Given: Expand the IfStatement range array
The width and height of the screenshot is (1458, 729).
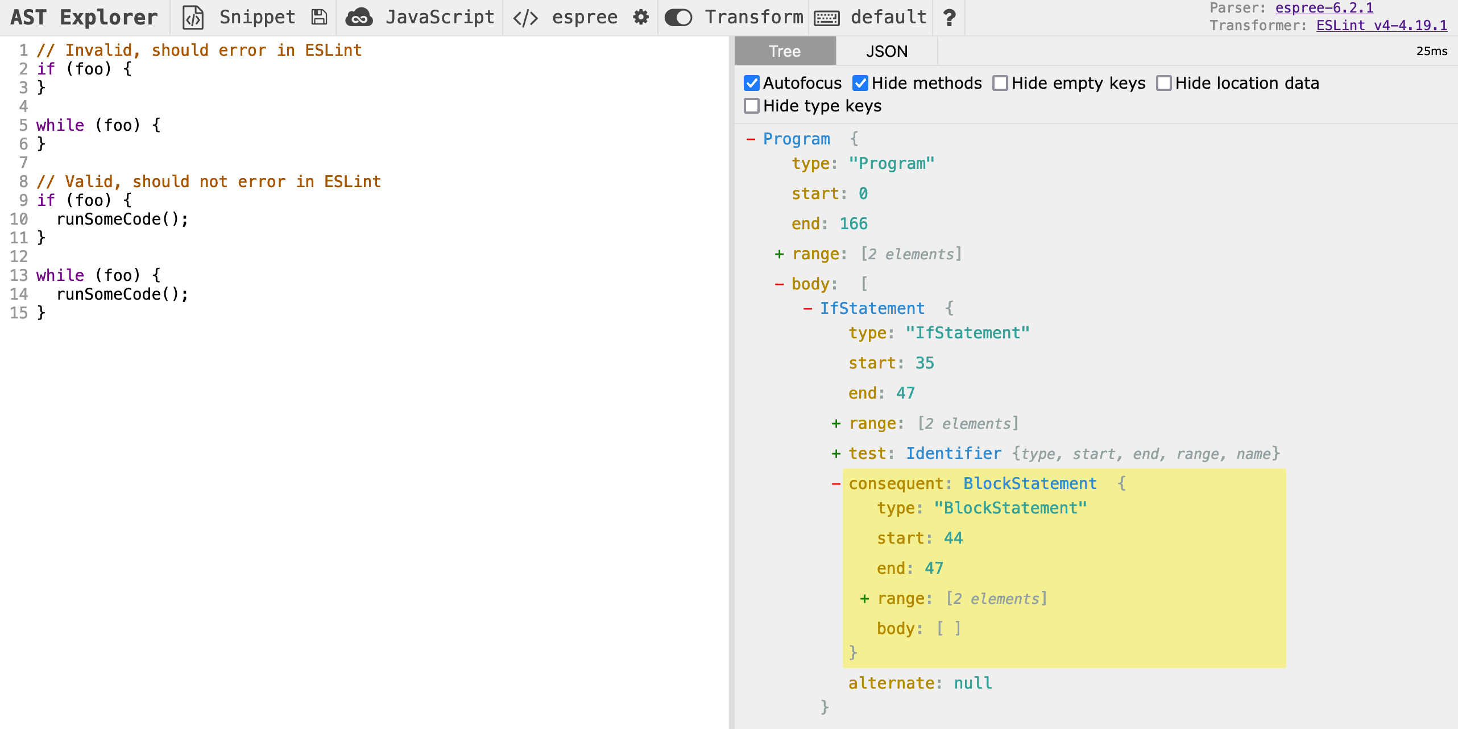Looking at the screenshot, I should [836, 424].
